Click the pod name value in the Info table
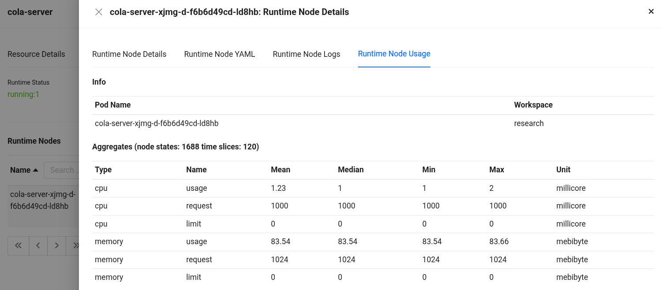Screen dimensions: 662x290 click(157, 123)
